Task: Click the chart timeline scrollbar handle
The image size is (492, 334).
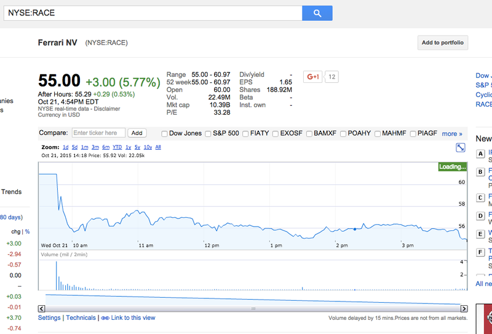Action: [253, 309]
